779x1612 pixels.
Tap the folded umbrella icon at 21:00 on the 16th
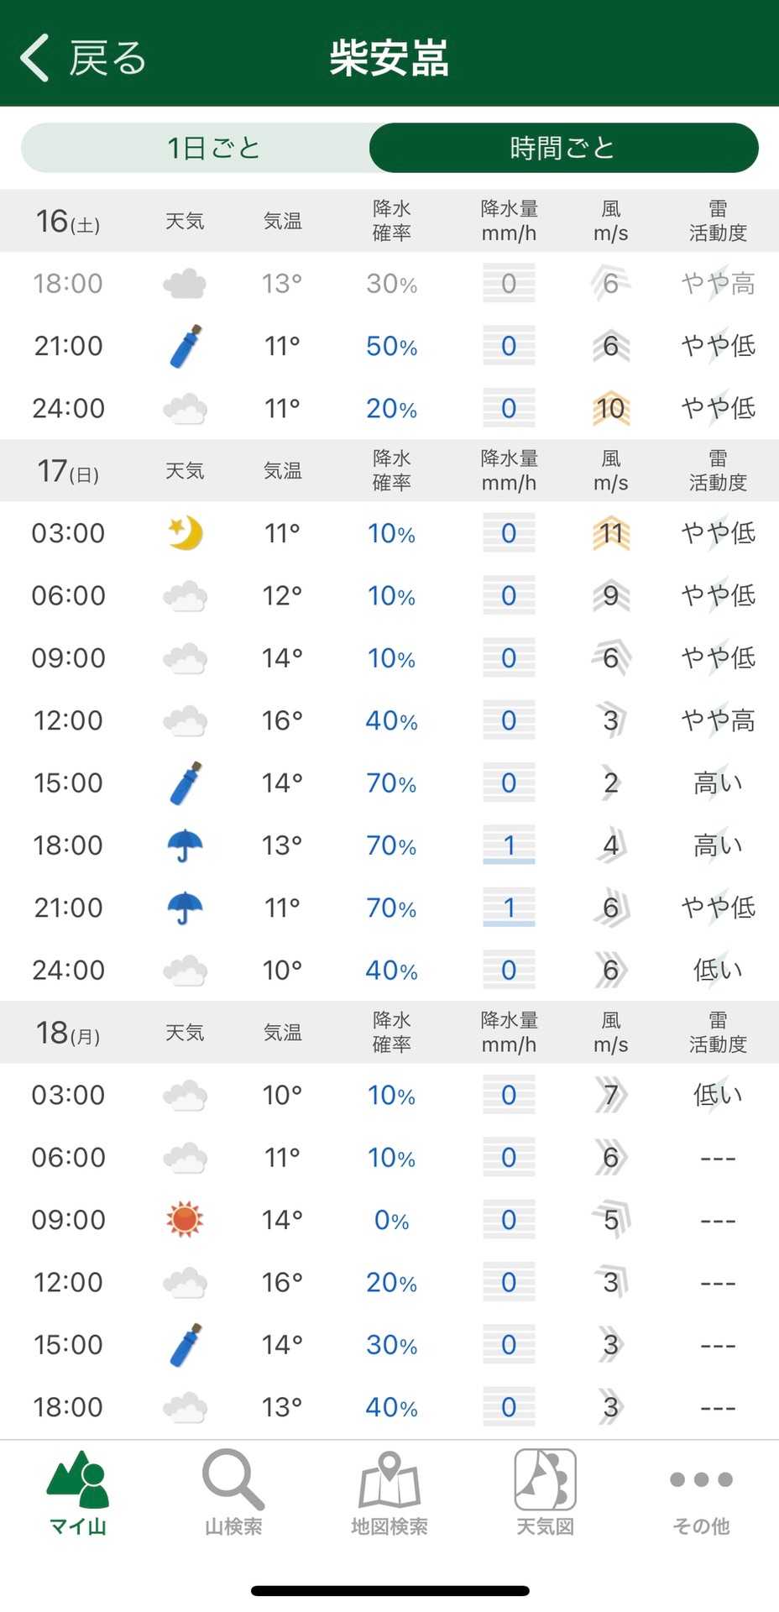point(185,346)
